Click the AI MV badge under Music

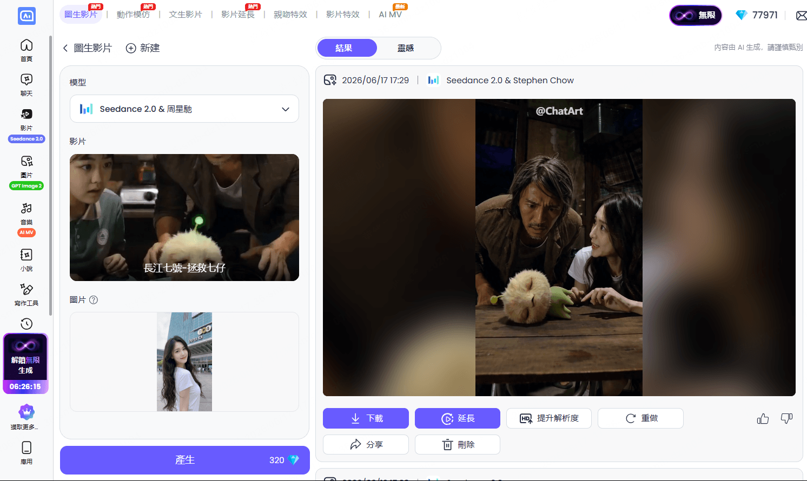click(x=27, y=232)
